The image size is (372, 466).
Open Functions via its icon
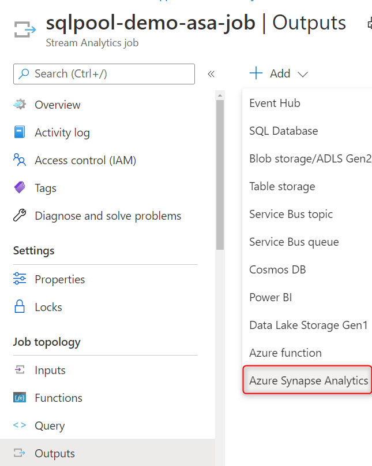(20, 398)
